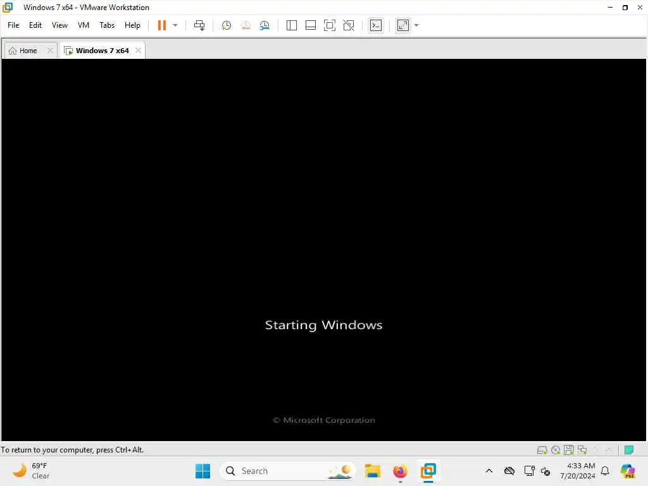648x486 pixels.
Task: Open File Explorer from the taskbar
Action: point(372,471)
